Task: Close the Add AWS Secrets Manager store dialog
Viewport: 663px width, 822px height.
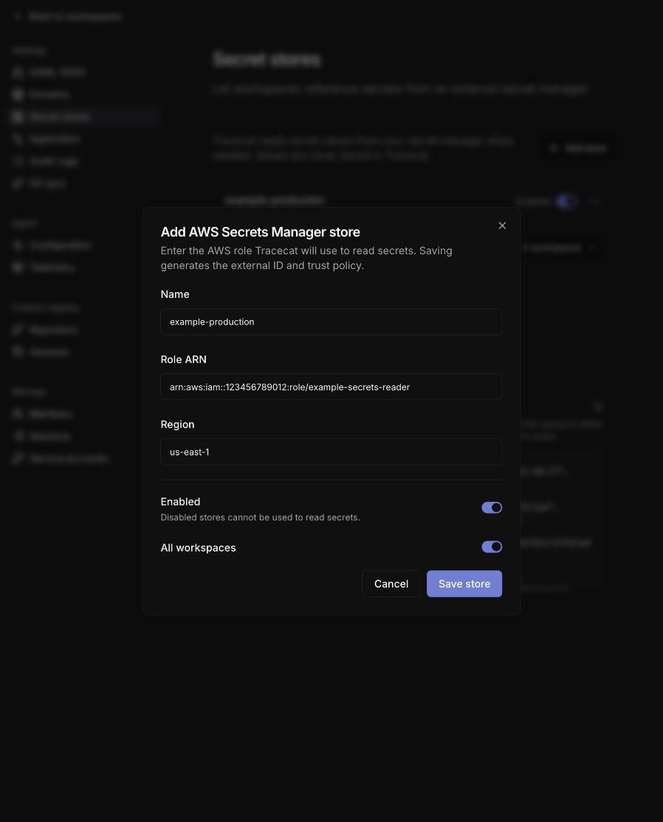Action: pyautogui.click(x=502, y=225)
